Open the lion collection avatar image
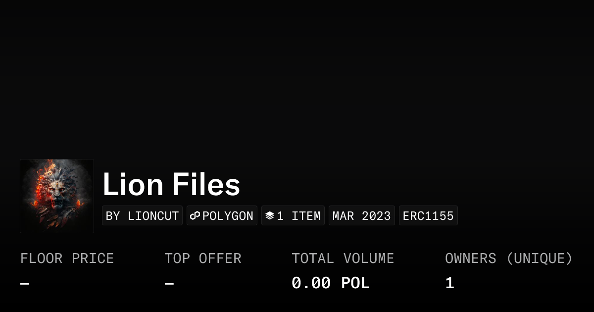Screen dimensions: 594x312 click(x=57, y=196)
